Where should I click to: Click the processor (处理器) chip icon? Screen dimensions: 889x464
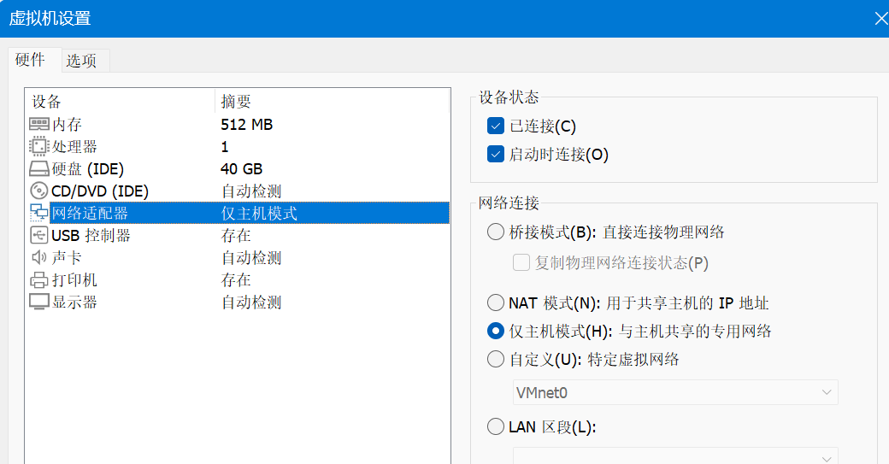[39, 147]
